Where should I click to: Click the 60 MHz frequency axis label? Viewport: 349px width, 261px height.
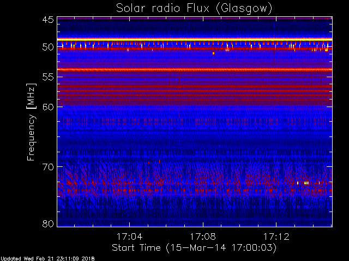48,107
